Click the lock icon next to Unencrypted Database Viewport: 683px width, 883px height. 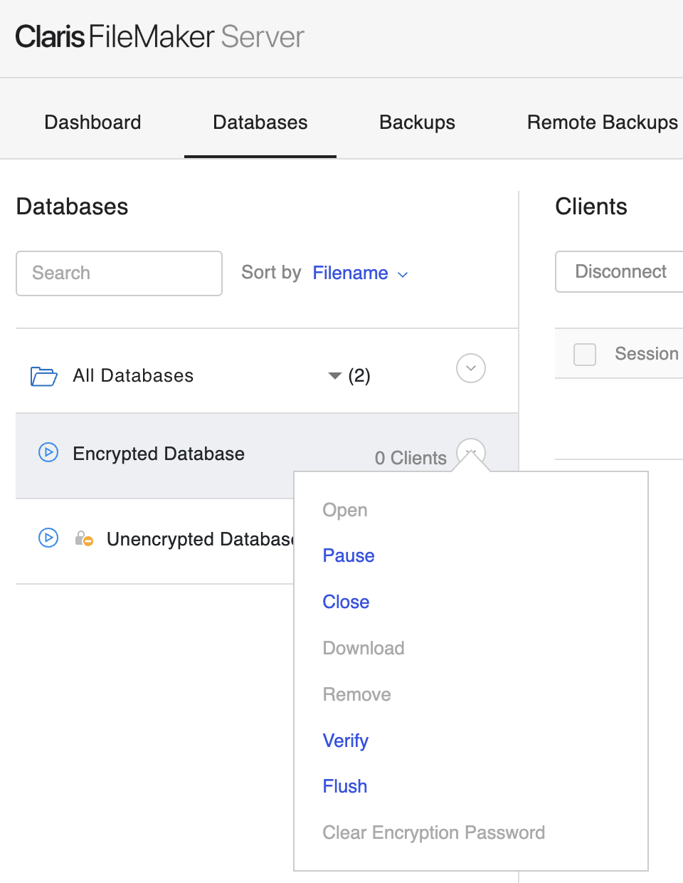(84, 538)
